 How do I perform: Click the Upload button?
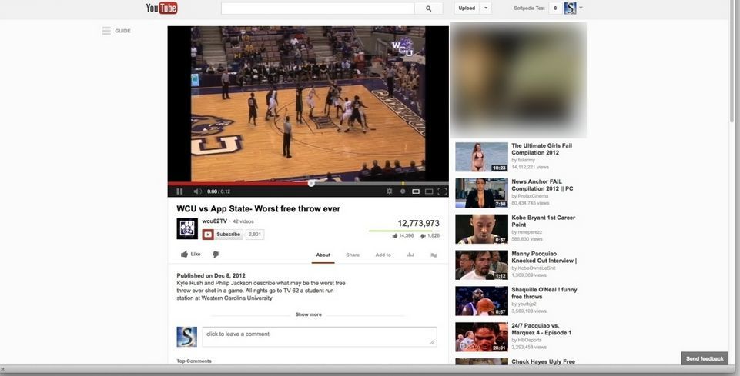coord(467,8)
